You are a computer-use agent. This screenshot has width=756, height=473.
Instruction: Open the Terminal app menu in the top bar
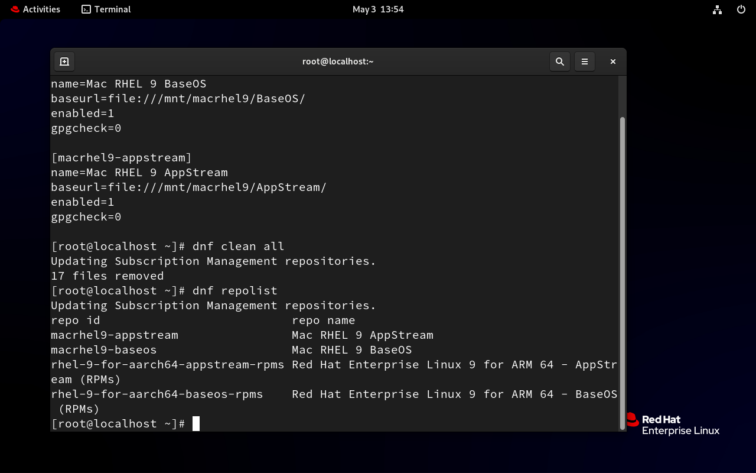click(x=106, y=9)
